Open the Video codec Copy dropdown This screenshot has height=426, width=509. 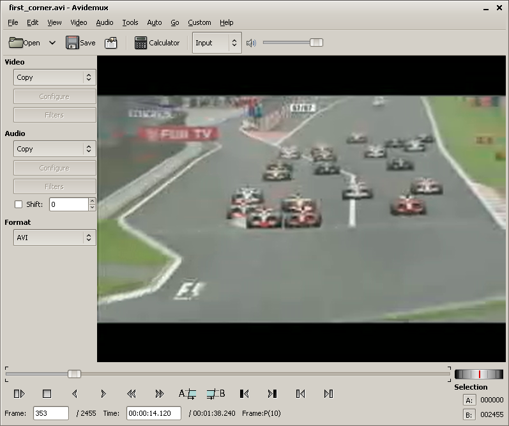[54, 77]
